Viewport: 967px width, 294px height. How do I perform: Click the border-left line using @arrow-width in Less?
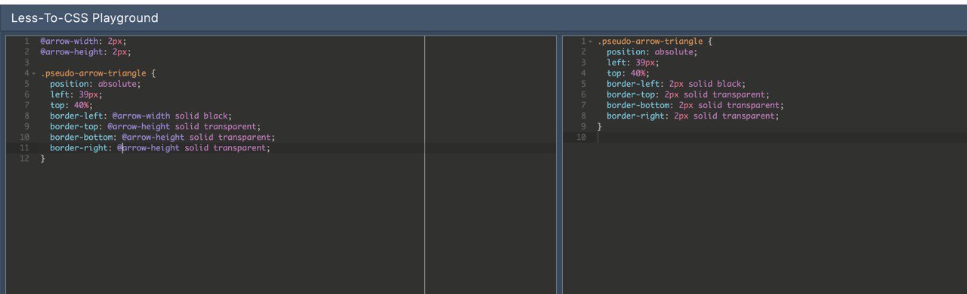[141, 116]
